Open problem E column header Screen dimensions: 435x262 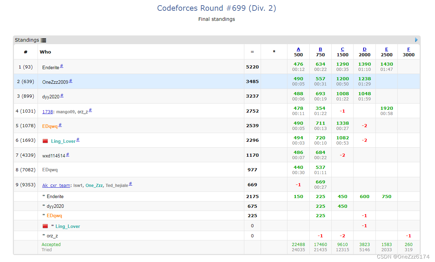pos(387,49)
